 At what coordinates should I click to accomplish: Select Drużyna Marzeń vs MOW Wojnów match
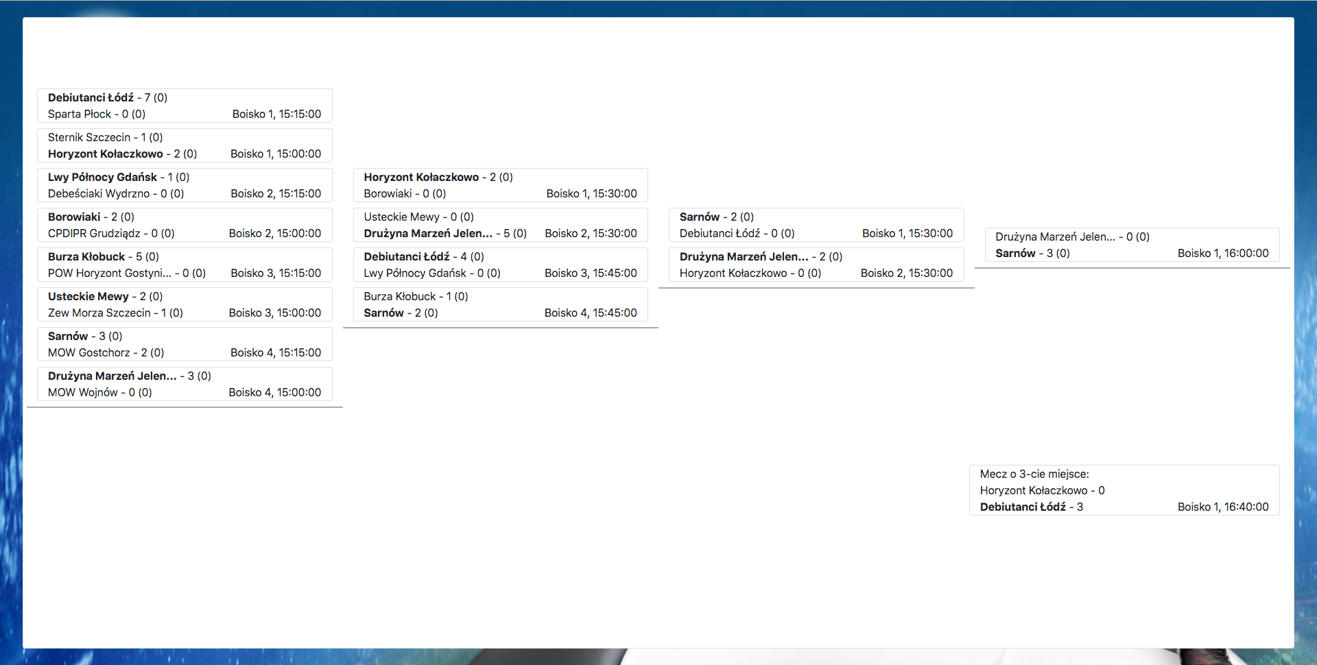click(x=185, y=384)
